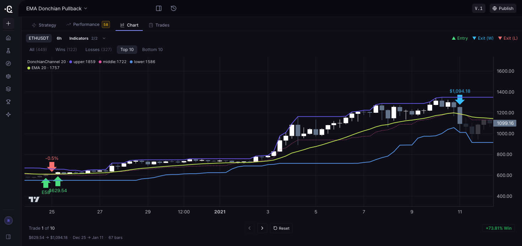Click the lower:1586 blue color dot
This screenshot has width=522, height=246.
pos(131,62)
